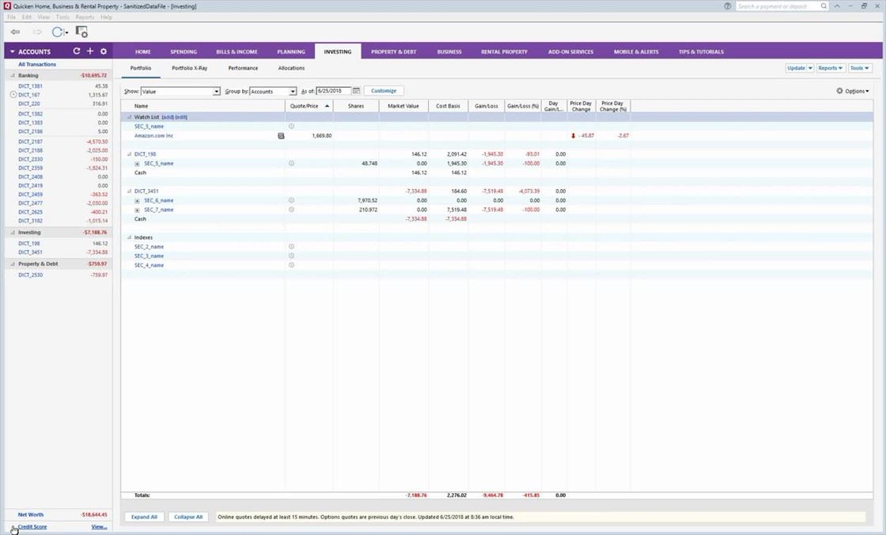Image resolution: width=886 pixels, height=535 pixels.
Task: Click clock icon next to SEC_6_name quote
Action: [x=291, y=200]
